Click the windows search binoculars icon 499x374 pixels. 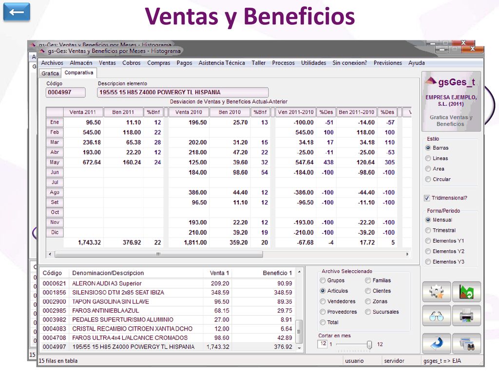tap(466, 343)
